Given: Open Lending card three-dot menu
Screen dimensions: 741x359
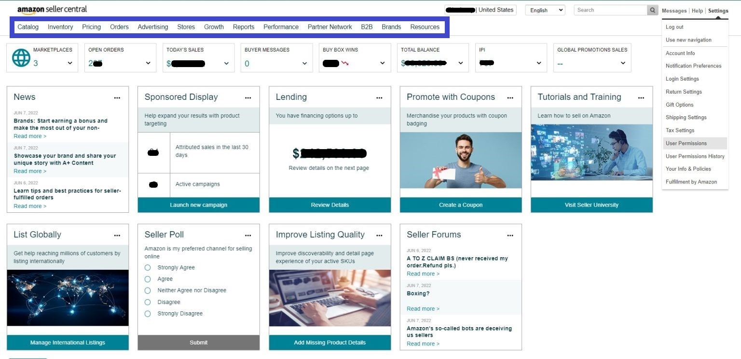Looking at the screenshot, I should [379, 97].
